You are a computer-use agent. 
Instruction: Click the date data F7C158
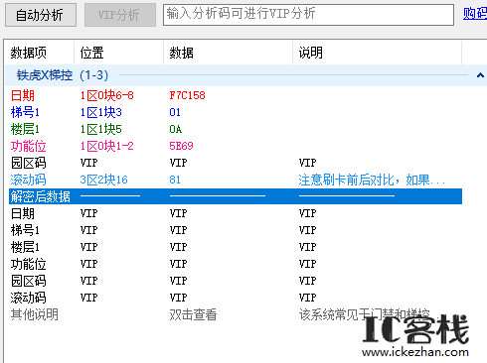[187, 95]
